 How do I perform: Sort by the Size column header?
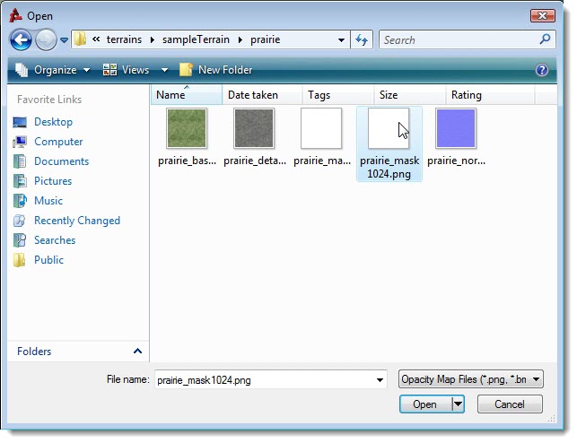pyautogui.click(x=409, y=95)
